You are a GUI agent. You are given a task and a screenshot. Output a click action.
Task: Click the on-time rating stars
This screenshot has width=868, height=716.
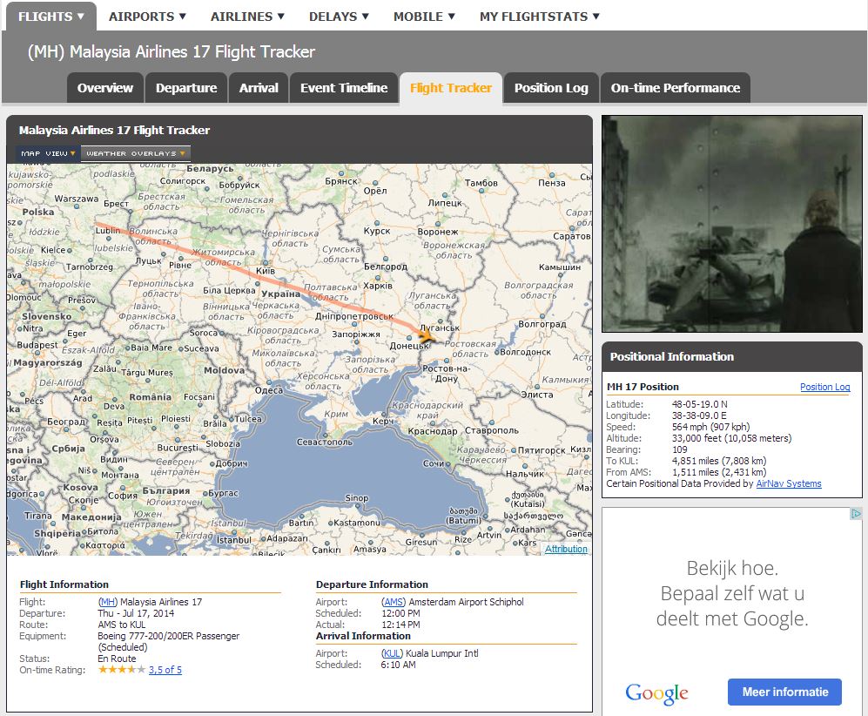[x=121, y=670]
